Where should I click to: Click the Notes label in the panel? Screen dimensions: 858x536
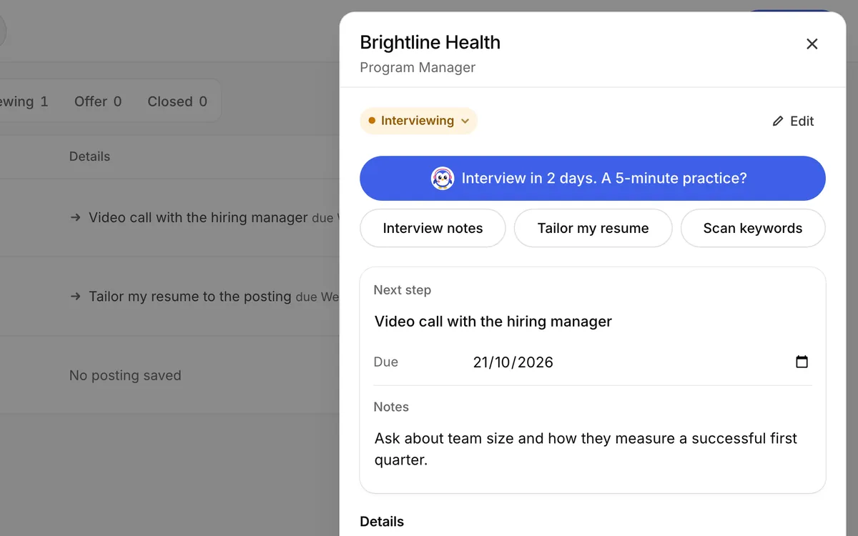tap(391, 407)
